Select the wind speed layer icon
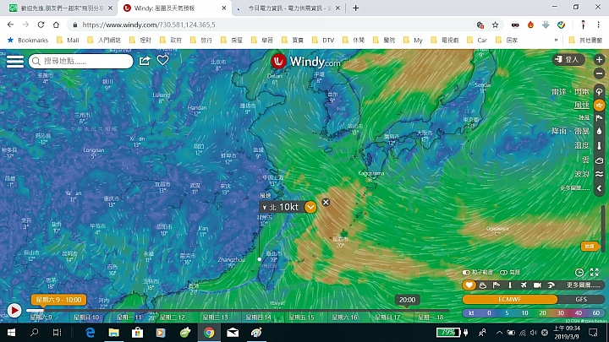The height and width of the screenshot is (342, 609). (600, 105)
